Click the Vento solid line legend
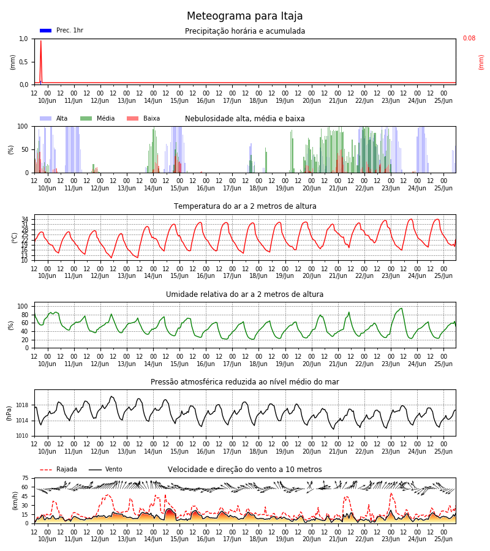 click(x=95, y=470)
